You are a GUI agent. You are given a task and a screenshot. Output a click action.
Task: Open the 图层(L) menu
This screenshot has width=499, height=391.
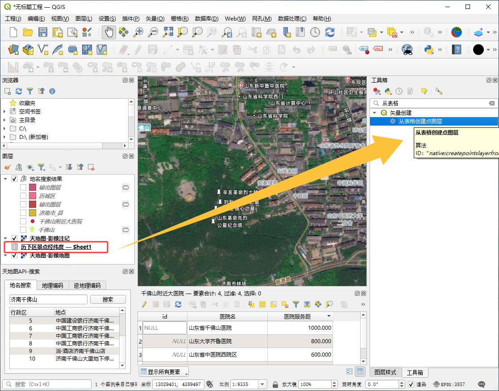(x=84, y=19)
